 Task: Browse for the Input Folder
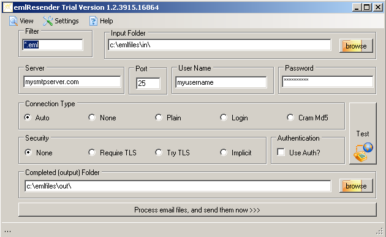point(356,46)
